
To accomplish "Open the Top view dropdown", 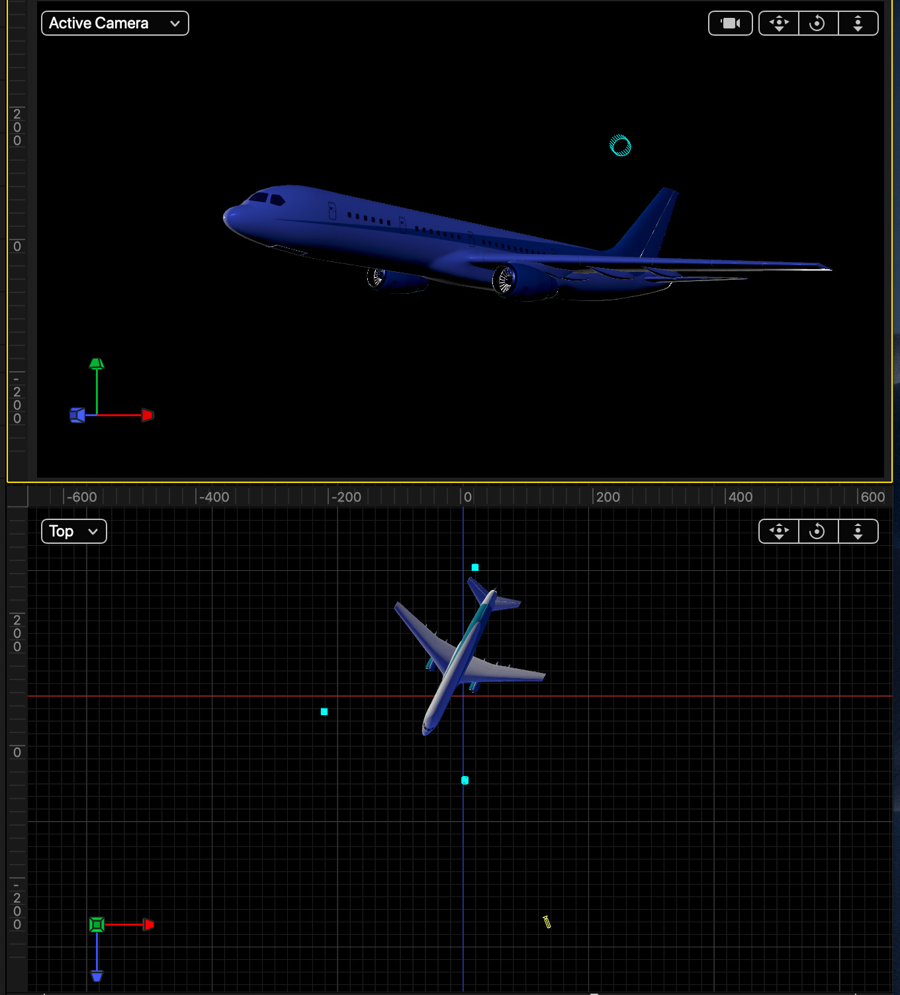I will pos(73,531).
